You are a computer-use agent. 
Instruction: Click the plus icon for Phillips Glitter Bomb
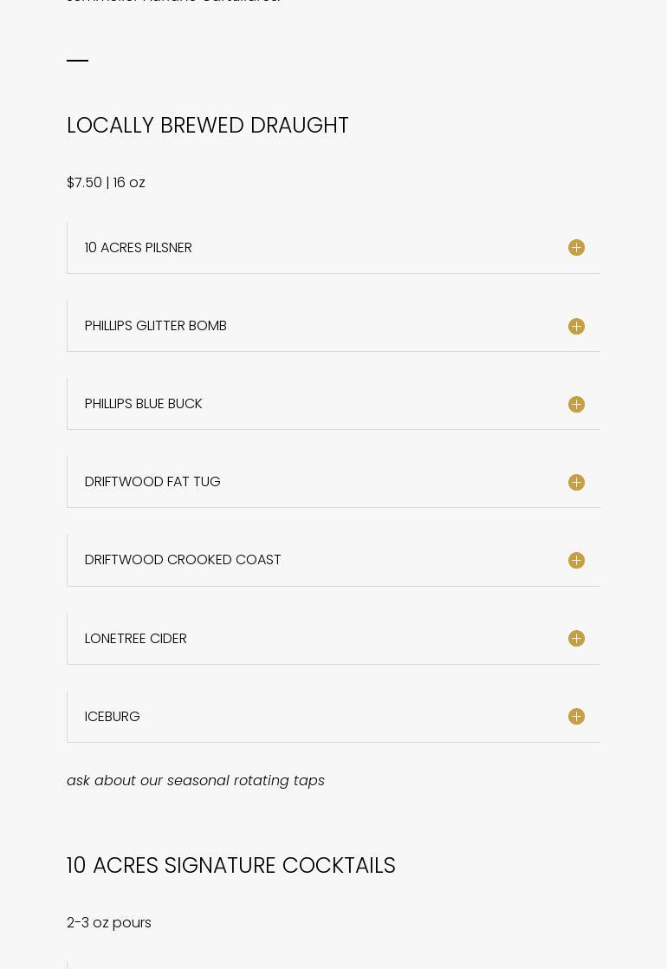click(576, 326)
